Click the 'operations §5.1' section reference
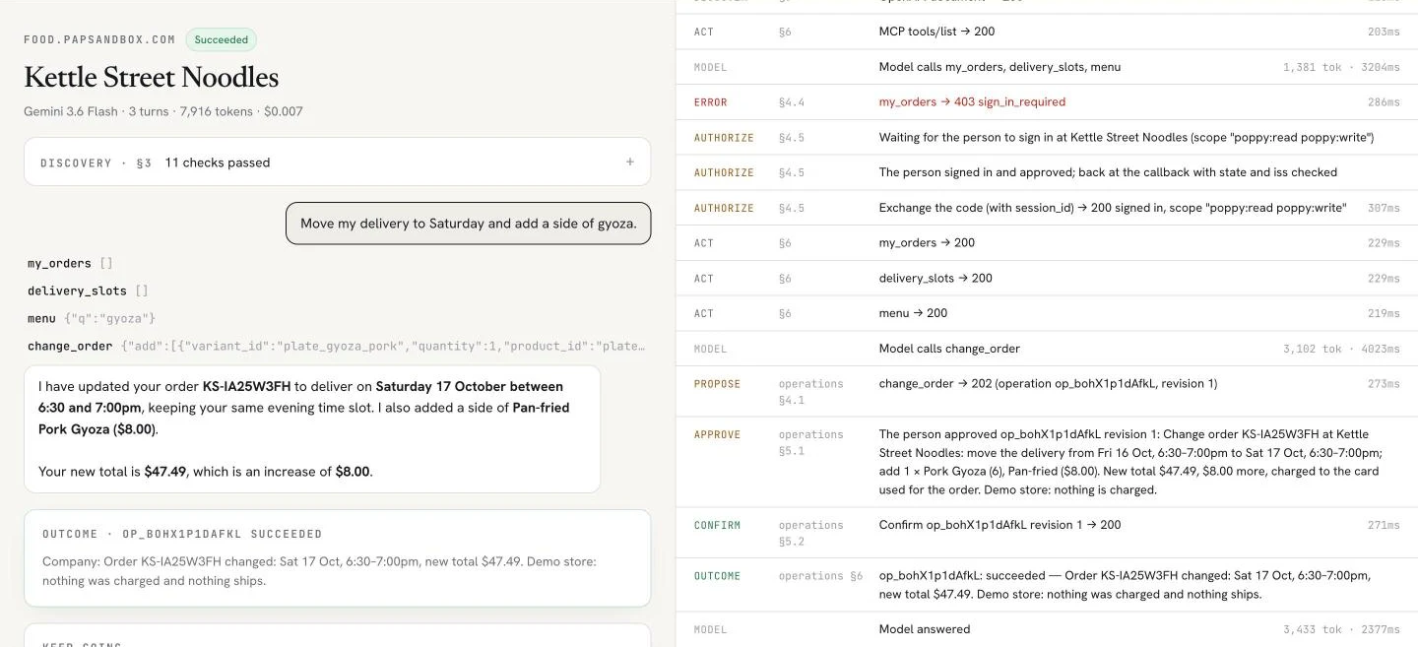This screenshot has height=647, width=1418. click(x=810, y=442)
